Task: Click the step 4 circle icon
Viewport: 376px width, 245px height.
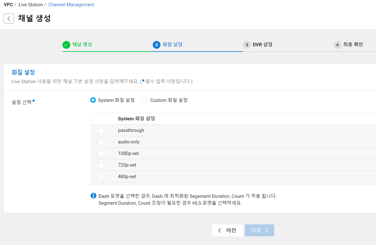Action: point(337,45)
